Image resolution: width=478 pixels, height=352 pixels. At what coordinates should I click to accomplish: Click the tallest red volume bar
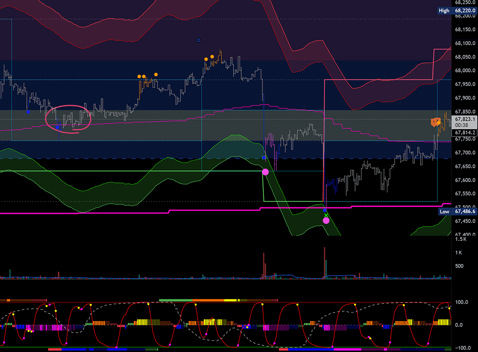[324, 262]
